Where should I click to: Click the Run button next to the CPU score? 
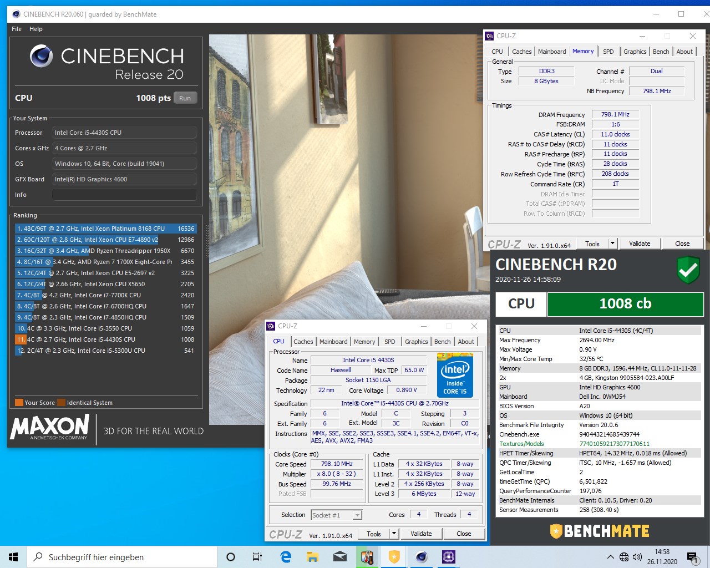tap(185, 98)
